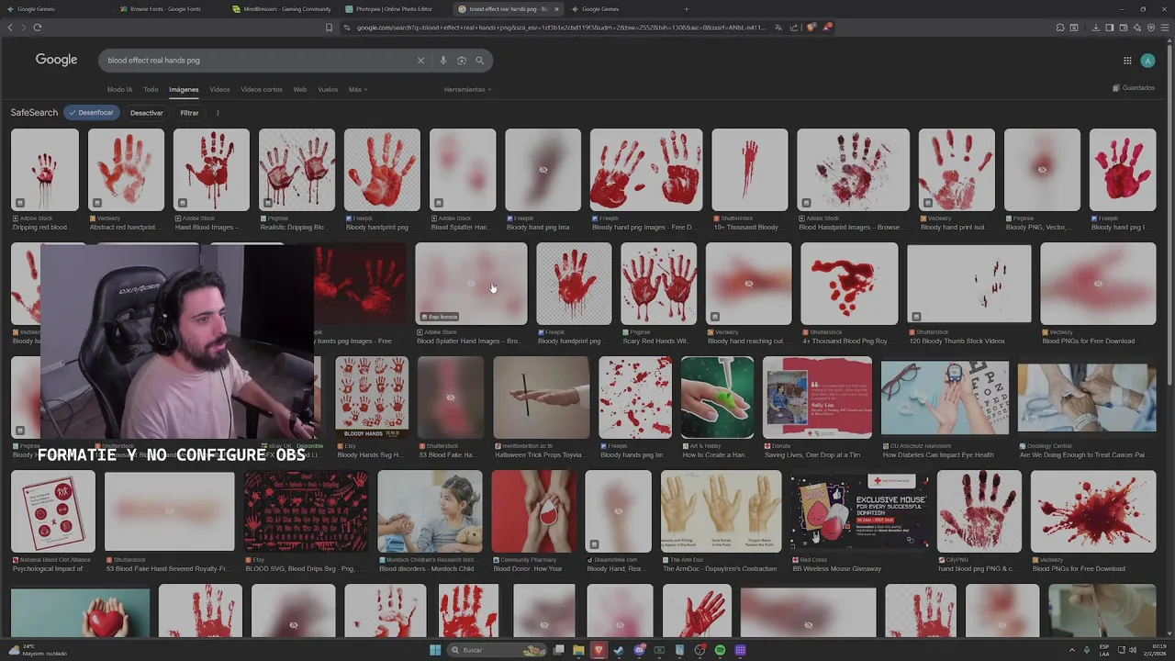Viewport: 1175px width, 661px height.
Task: Search by image with the Lens icon
Action: coord(461,61)
